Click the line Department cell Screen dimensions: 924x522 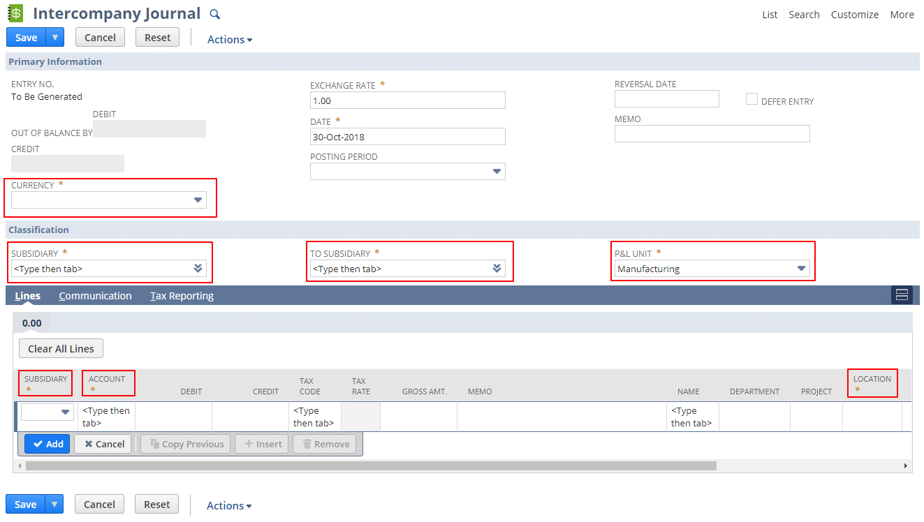click(x=755, y=417)
